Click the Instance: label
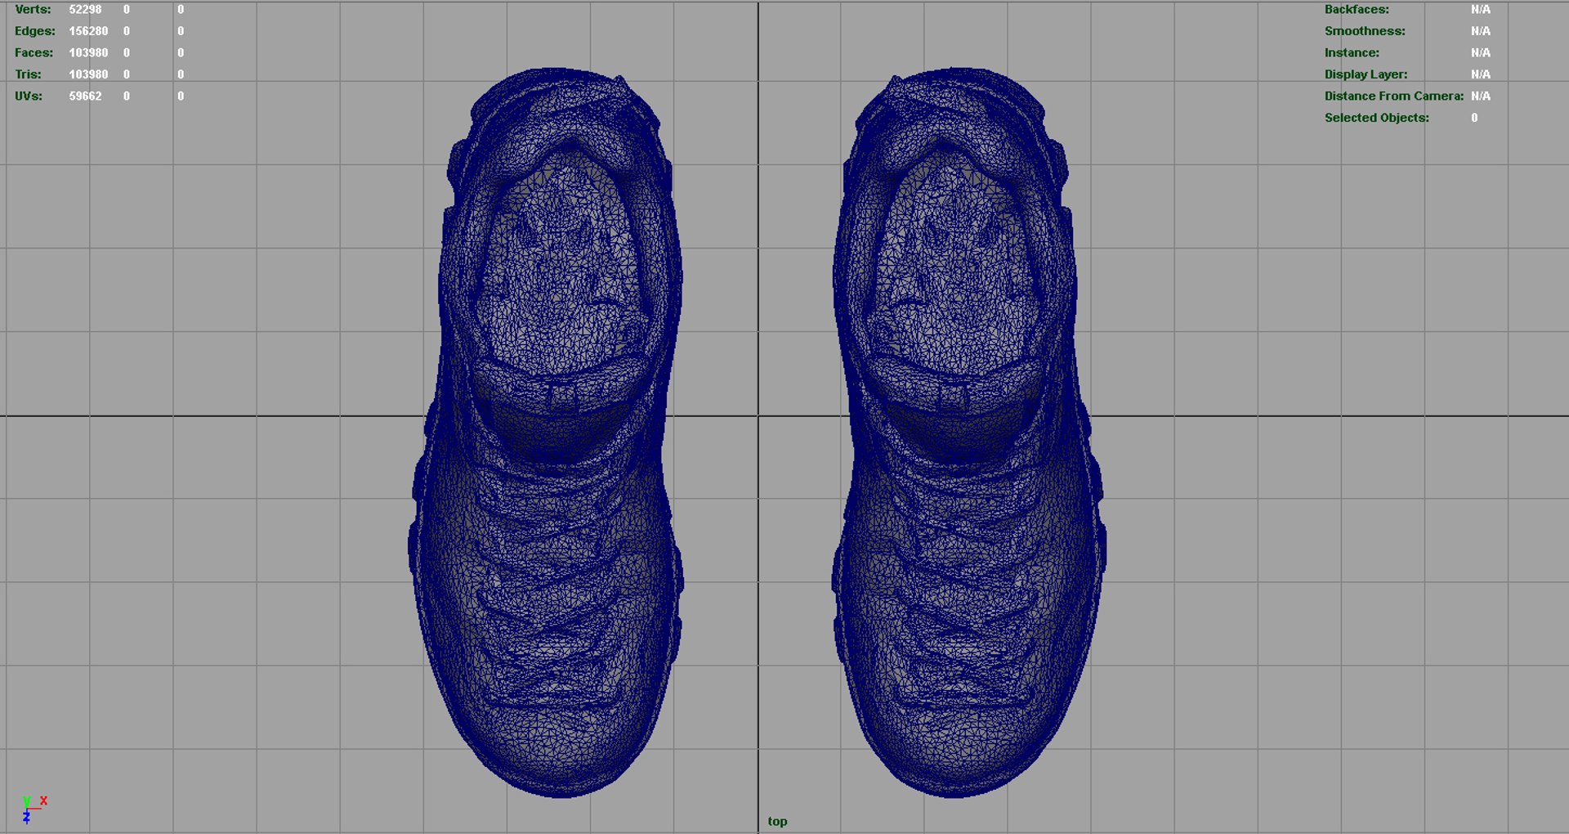 click(1352, 52)
